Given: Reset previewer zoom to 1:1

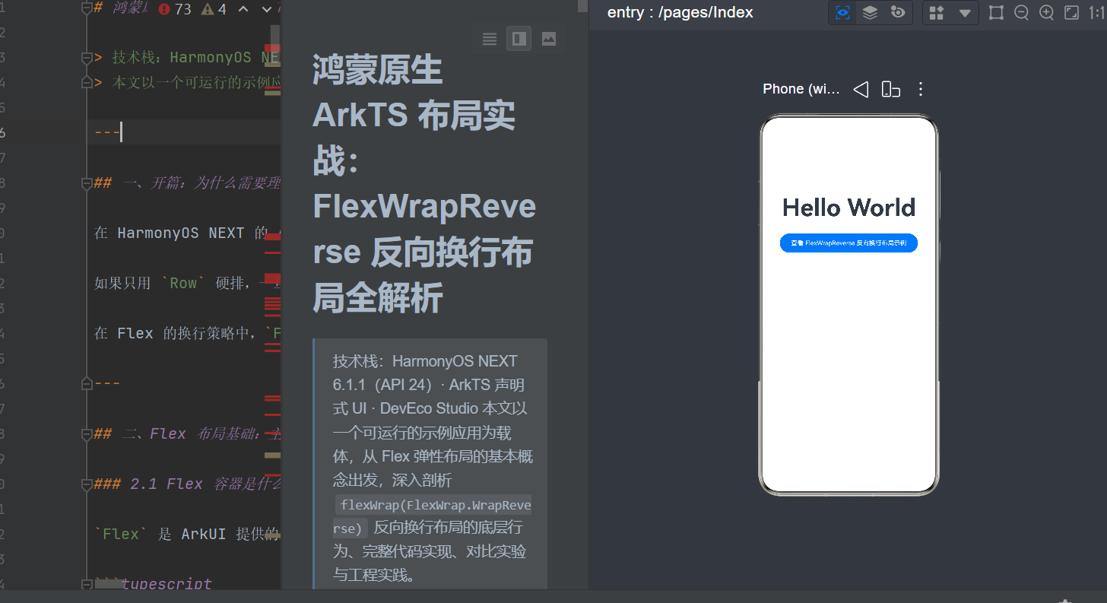Looking at the screenshot, I should point(1096,12).
